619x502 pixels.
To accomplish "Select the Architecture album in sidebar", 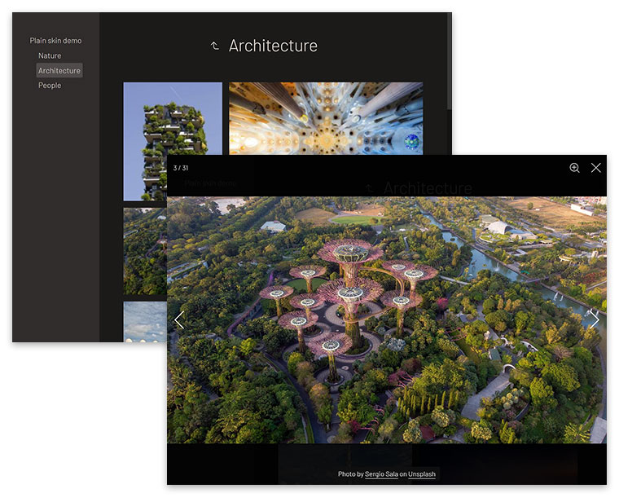I will pyautogui.click(x=59, y=71).
